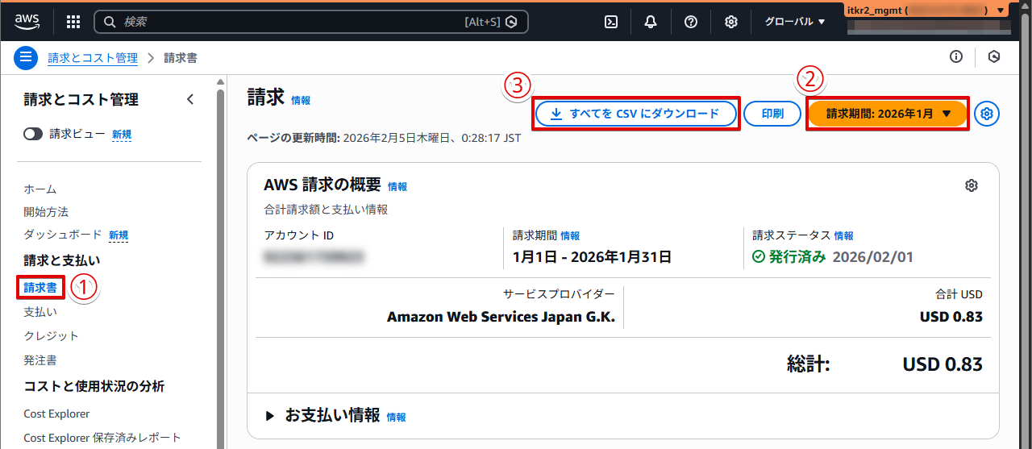1032x449 pixels.
Task: Click 情報 link next to 請求ステータス
Action: tap(844, 236)
